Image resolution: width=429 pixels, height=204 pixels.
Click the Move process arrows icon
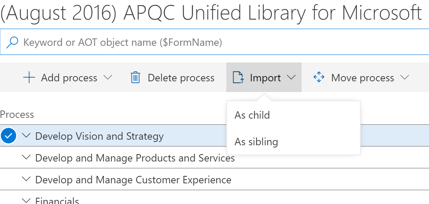[319, 78]
